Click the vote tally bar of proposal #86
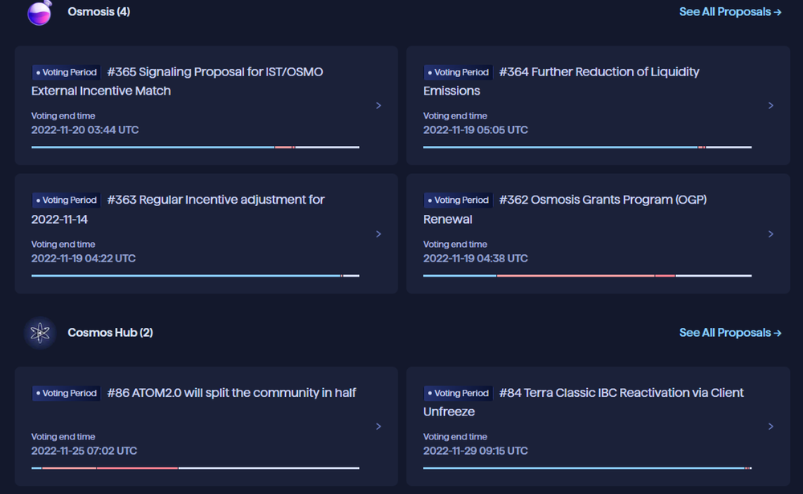The width and height of the screenshot is (803, 494). [195, 468]
